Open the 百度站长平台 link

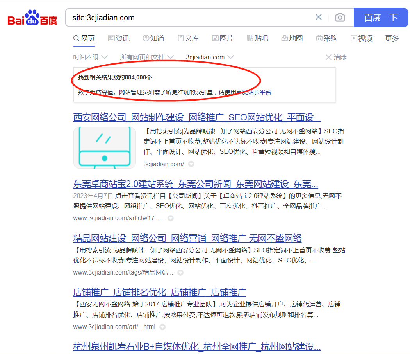point(254,92)
